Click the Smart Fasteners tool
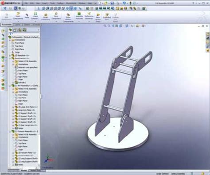 tap(46, 17)
